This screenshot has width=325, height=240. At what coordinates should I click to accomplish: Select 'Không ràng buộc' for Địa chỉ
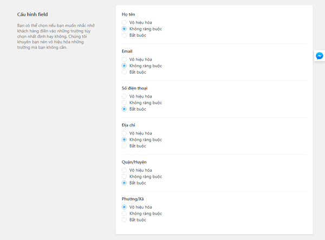(x=125, y=140)
